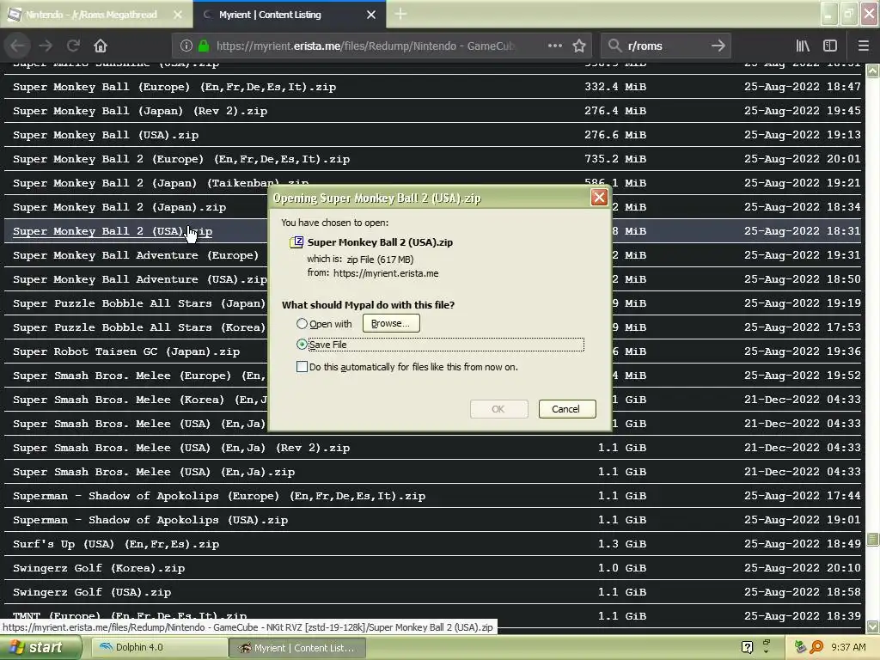Close the Opening dialog with red X

[x=599, y=197]
